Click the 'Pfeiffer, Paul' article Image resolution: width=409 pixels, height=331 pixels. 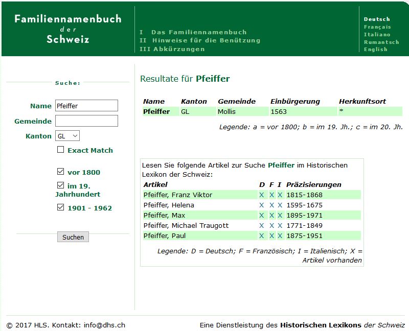point(165,235)
